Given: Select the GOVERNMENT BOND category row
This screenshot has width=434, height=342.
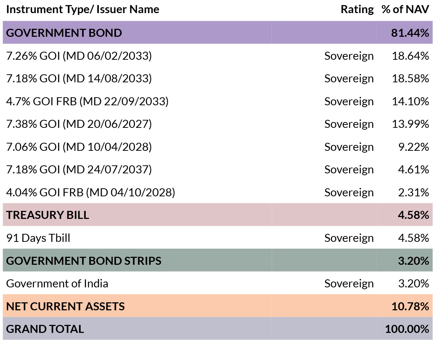Looking at the screenshot, I should click(x=218, y=33).
